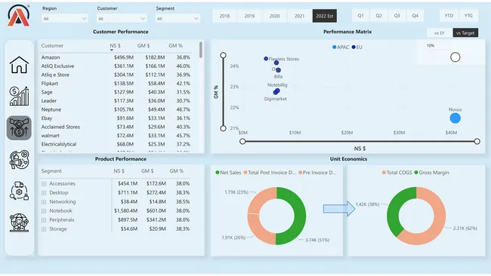Click the Novus bubble in Performance Matrix
This screenshot has width=491, height=276.
[x=455, y=118]
